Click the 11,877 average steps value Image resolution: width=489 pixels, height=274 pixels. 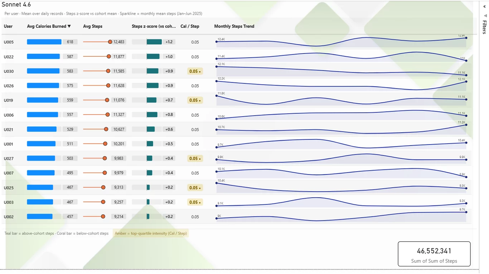(119, 57)
